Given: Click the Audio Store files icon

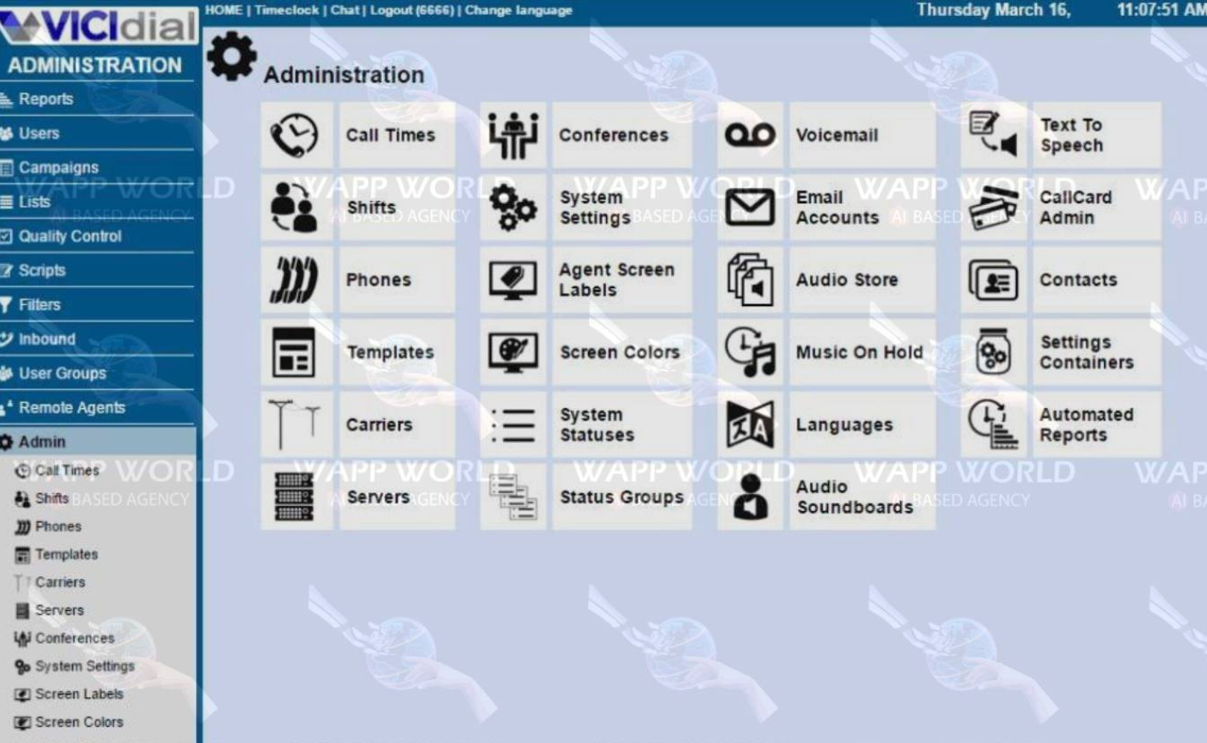Looking at the screenshot, I should (750, 280).
